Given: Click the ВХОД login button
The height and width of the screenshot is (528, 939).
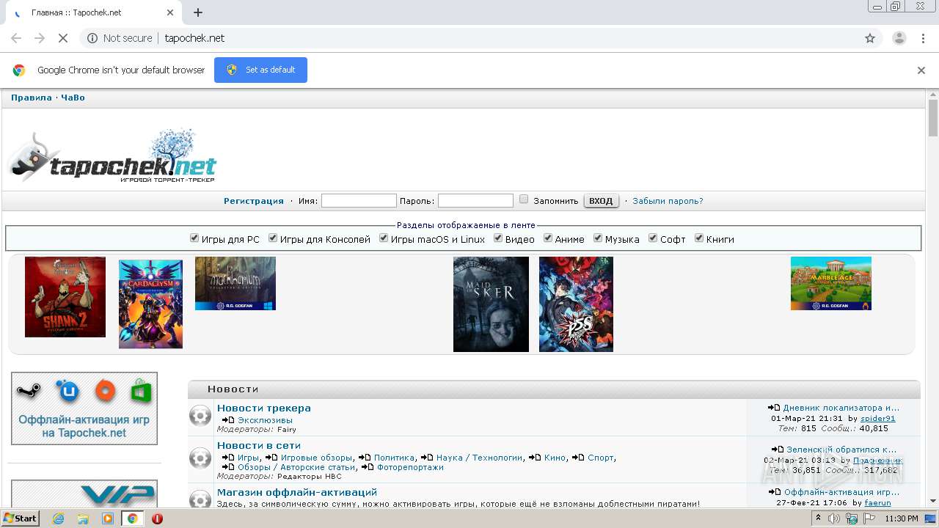Looking at the screenshot, I should pyautogui.click(x=601, y=201).
